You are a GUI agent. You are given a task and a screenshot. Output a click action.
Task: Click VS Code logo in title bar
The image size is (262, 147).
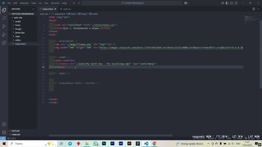3,3
